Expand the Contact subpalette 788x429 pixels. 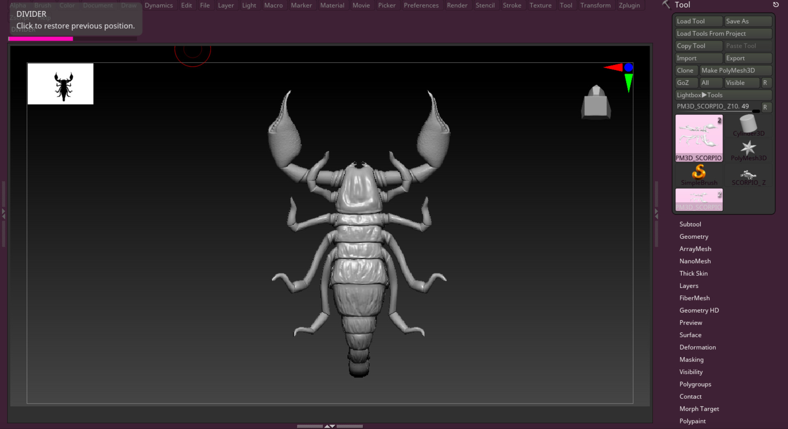(690, 396)
